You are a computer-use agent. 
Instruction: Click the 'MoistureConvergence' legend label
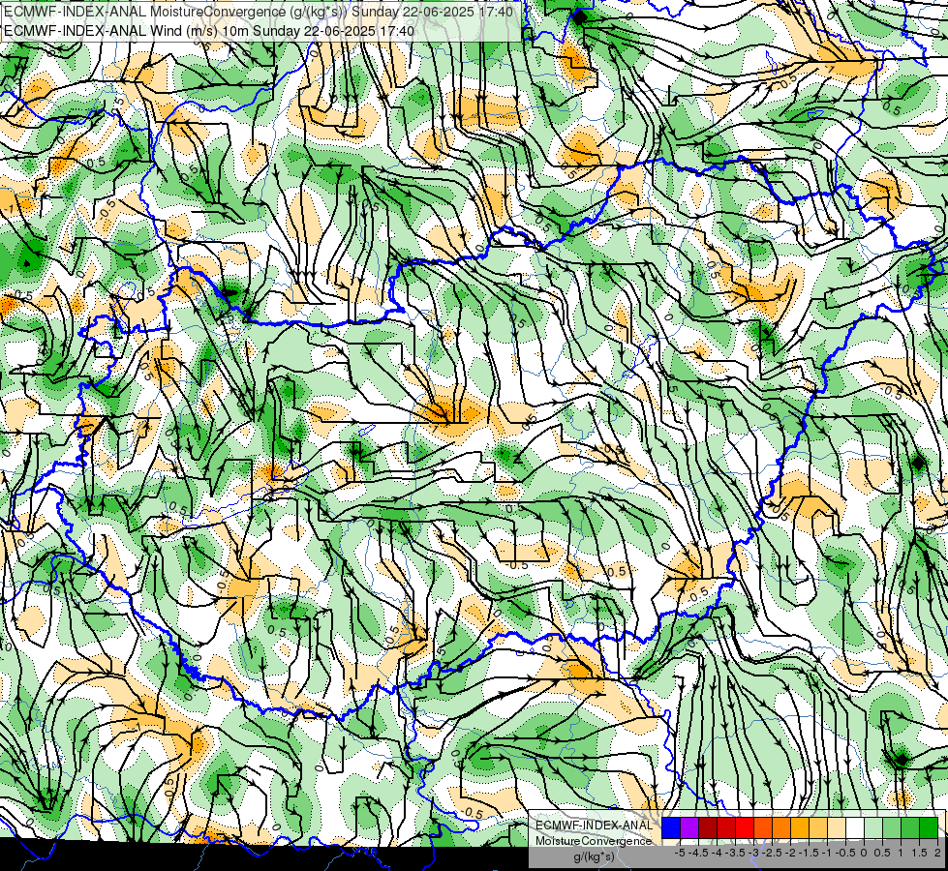pos(594,841)
